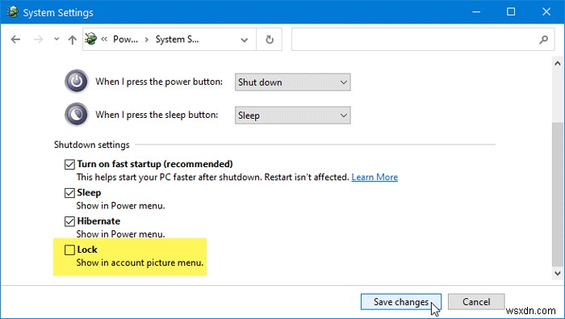Open the power button action dropdown

click(x=292, y=82)
